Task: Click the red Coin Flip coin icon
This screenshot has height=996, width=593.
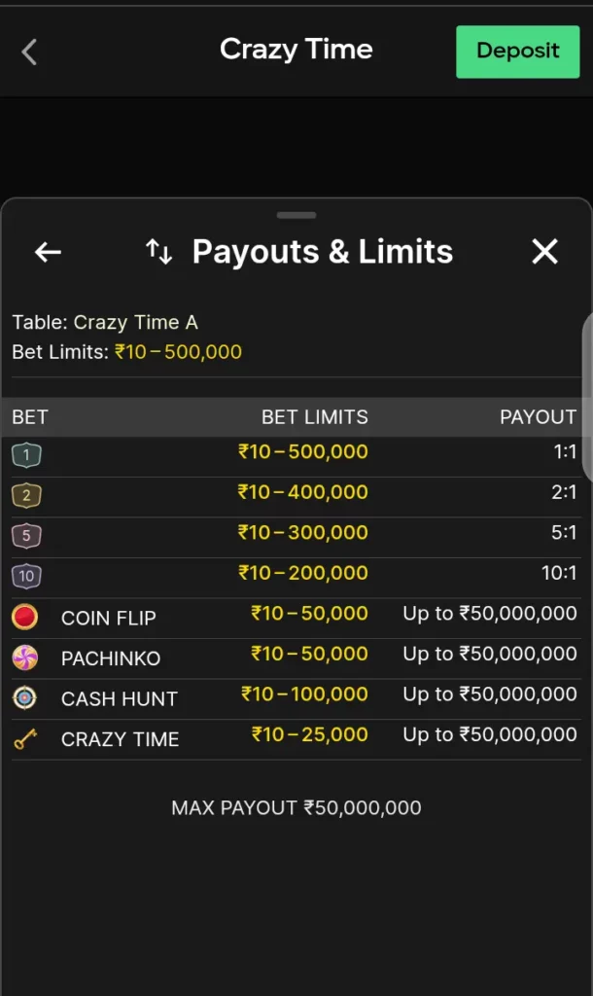Action: pos(26,617)
